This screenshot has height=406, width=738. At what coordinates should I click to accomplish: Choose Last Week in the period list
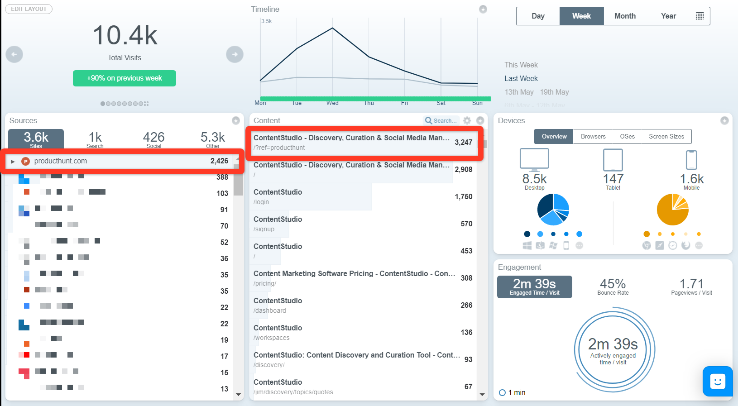click(x=521, y=78)
